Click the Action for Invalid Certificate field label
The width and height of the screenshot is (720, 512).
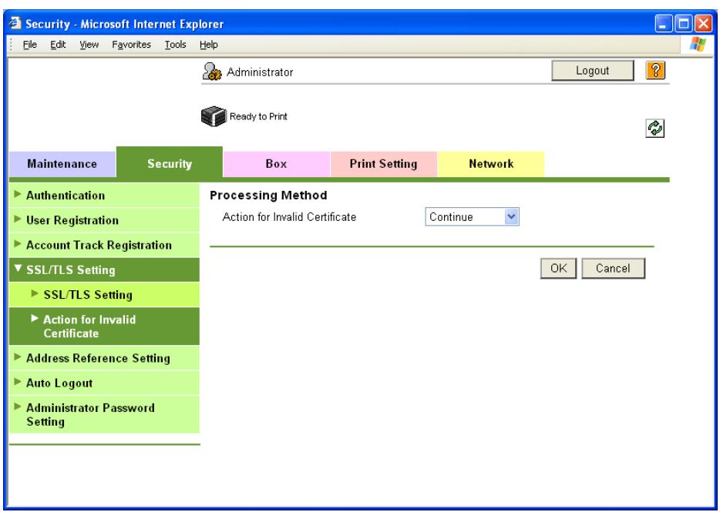(289, 216)
